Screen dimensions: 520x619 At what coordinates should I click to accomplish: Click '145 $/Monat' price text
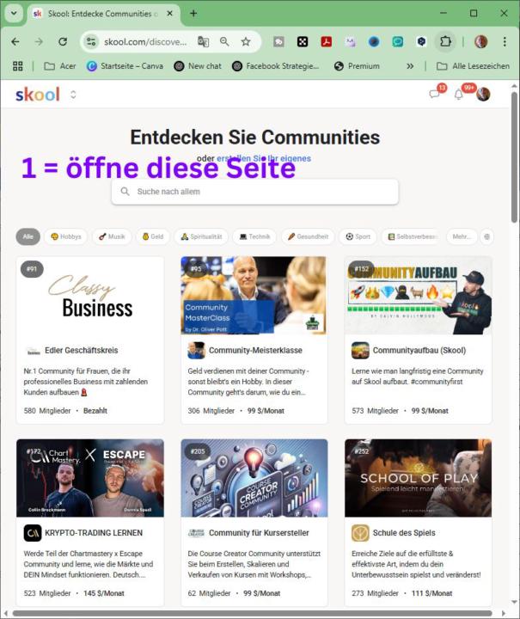[x=104, y=593]
